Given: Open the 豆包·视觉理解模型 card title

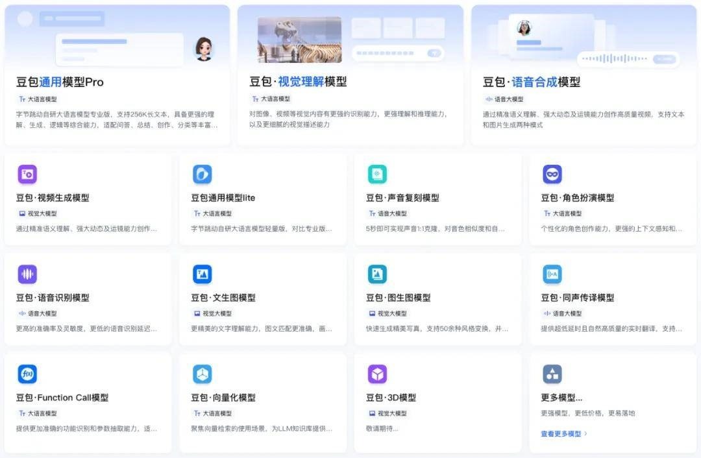Looking at the screenshot, I should (x=298, y=82).
